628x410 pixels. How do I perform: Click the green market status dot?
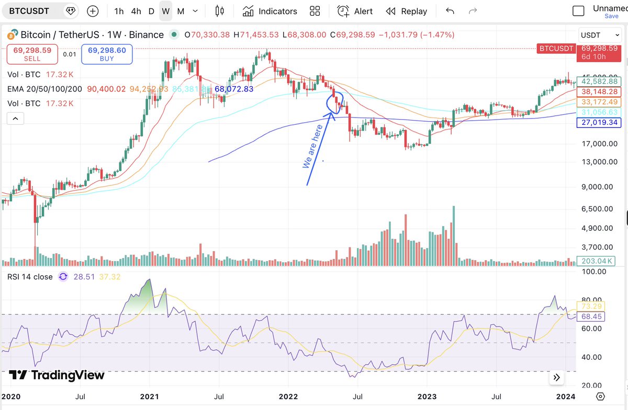point(174,35)
